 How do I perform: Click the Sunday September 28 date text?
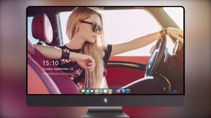pos(58,69)
